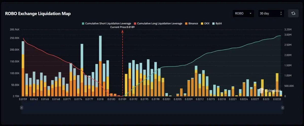The image size is (304, 126).
Task: Click the x-axis label 0.0165
Action: (x=45, y=99)
